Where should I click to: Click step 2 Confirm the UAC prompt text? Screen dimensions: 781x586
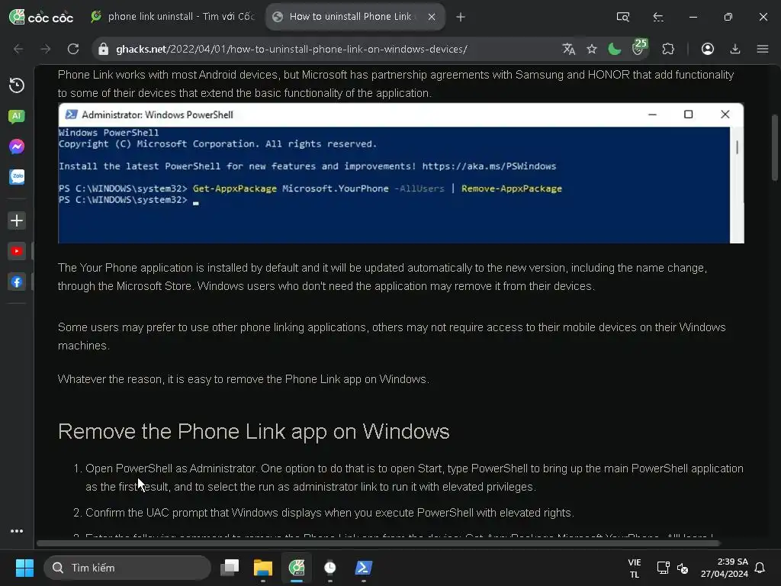pos(329,513)
